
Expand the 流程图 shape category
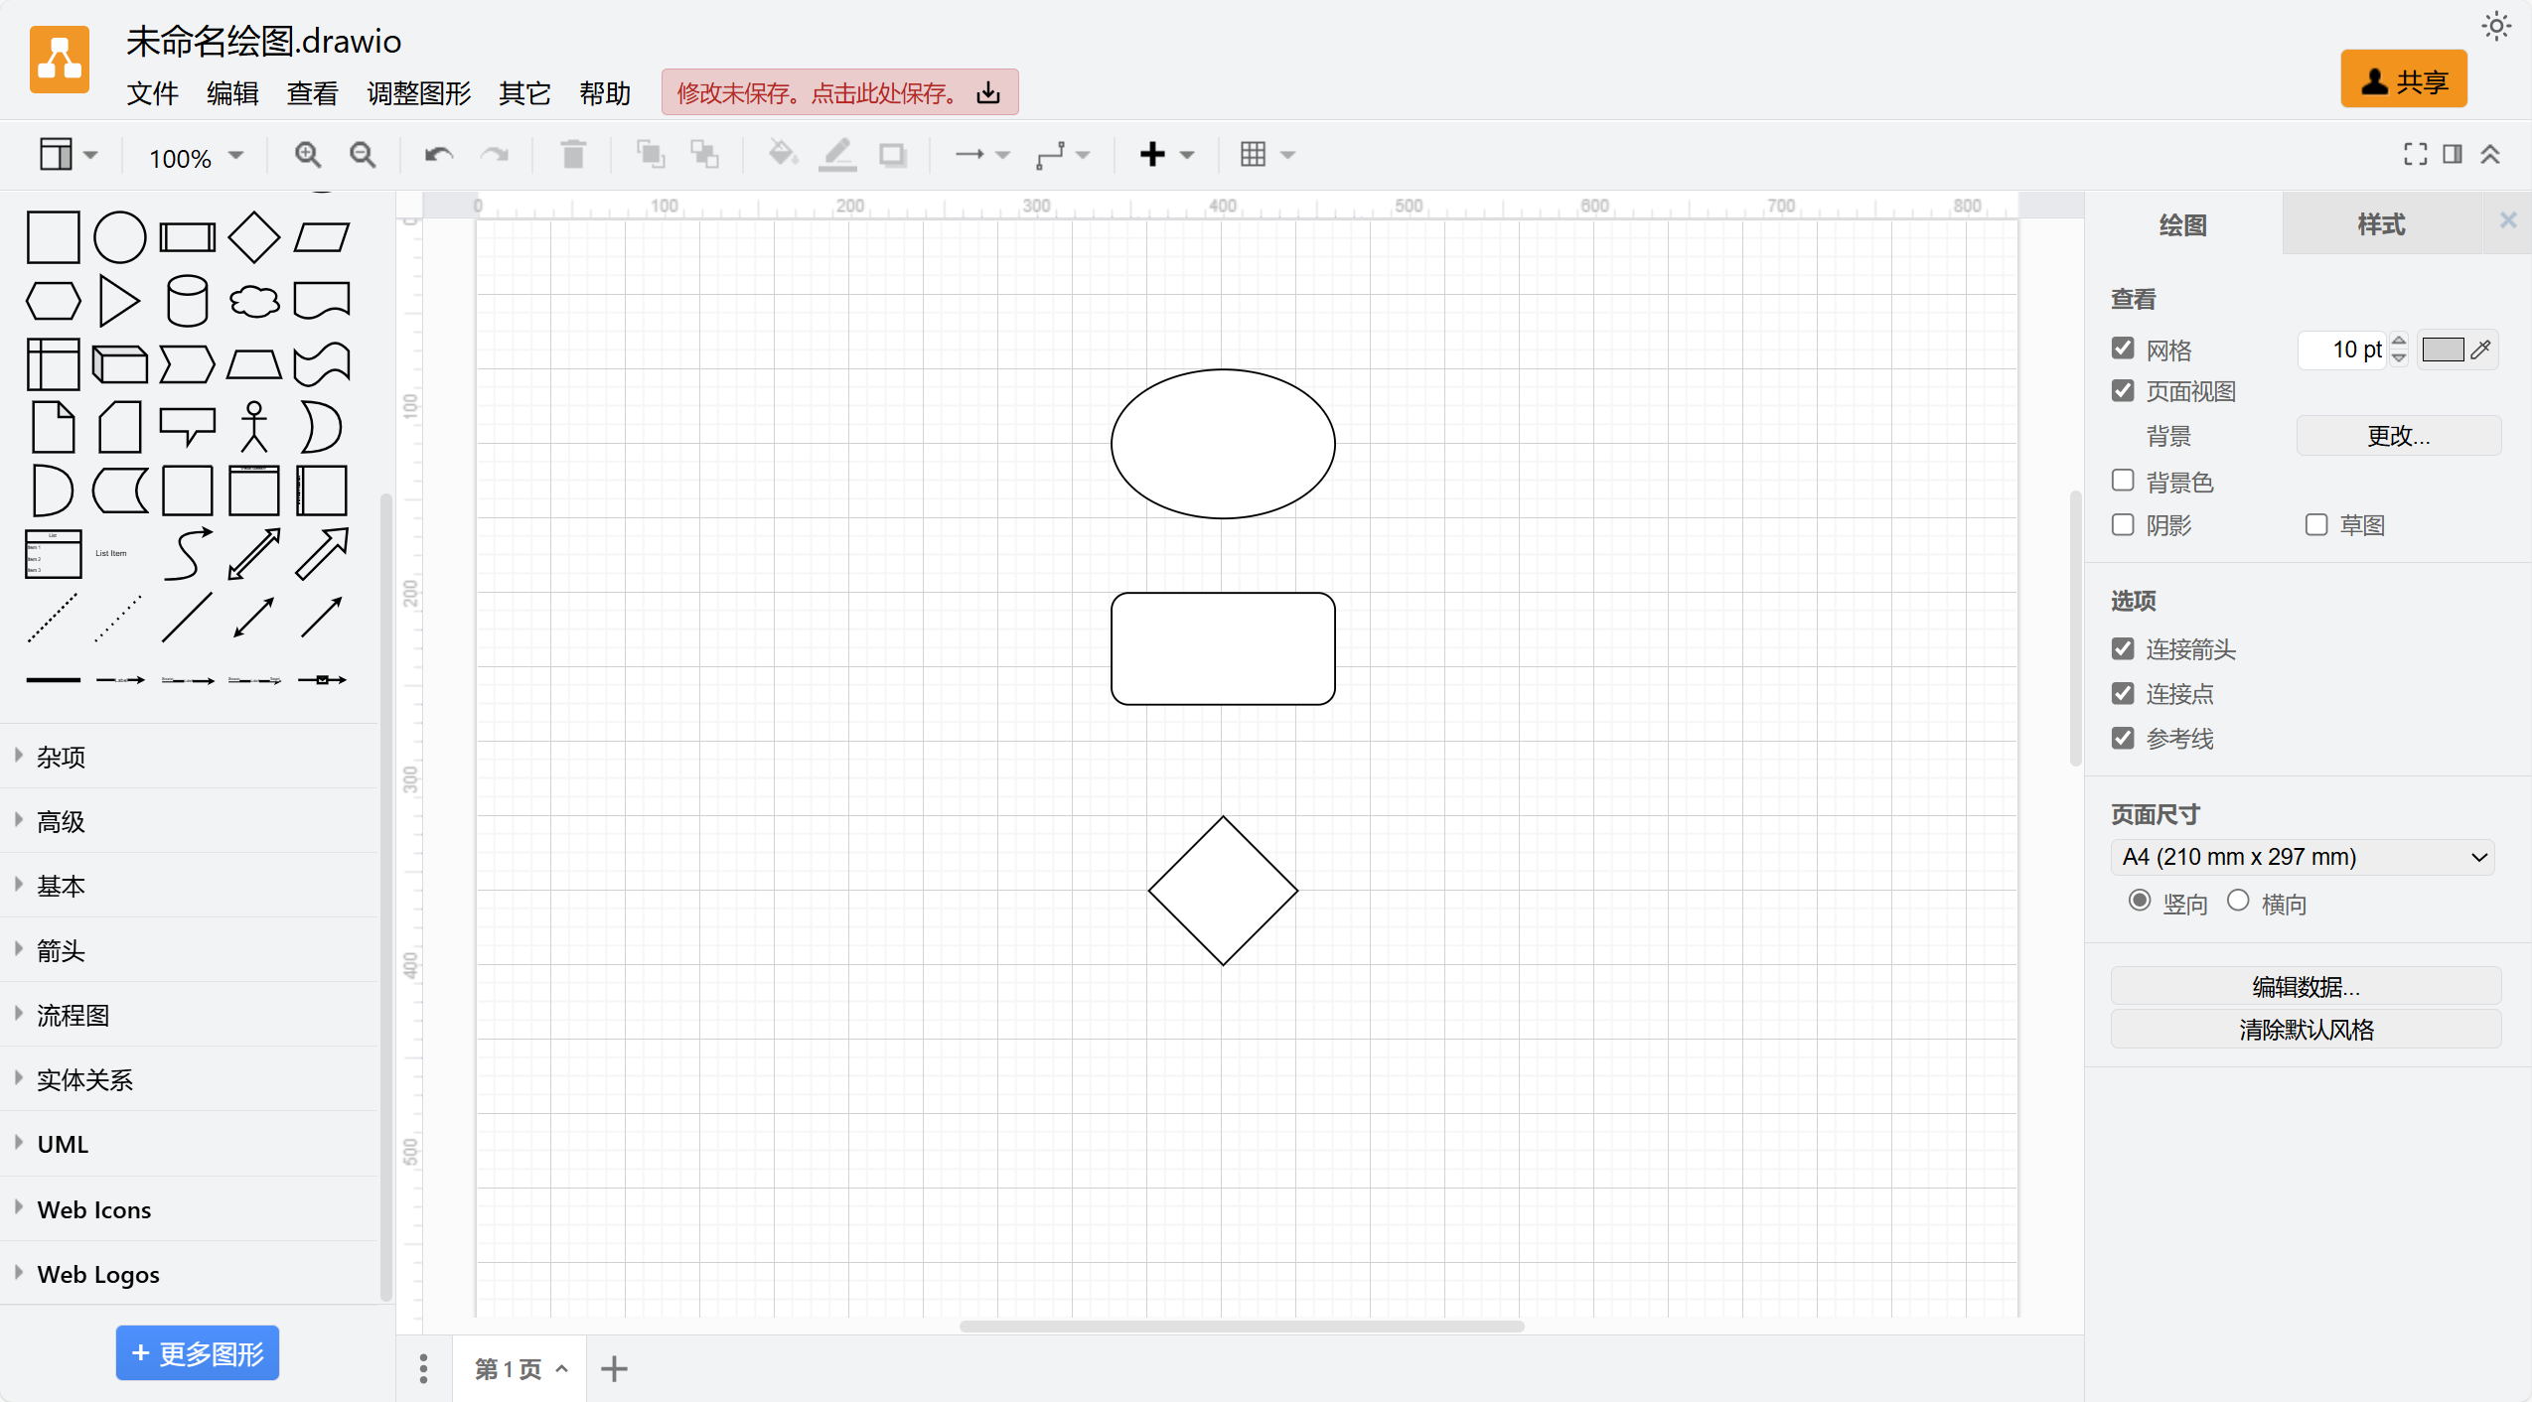click(x=73, y=1015)
